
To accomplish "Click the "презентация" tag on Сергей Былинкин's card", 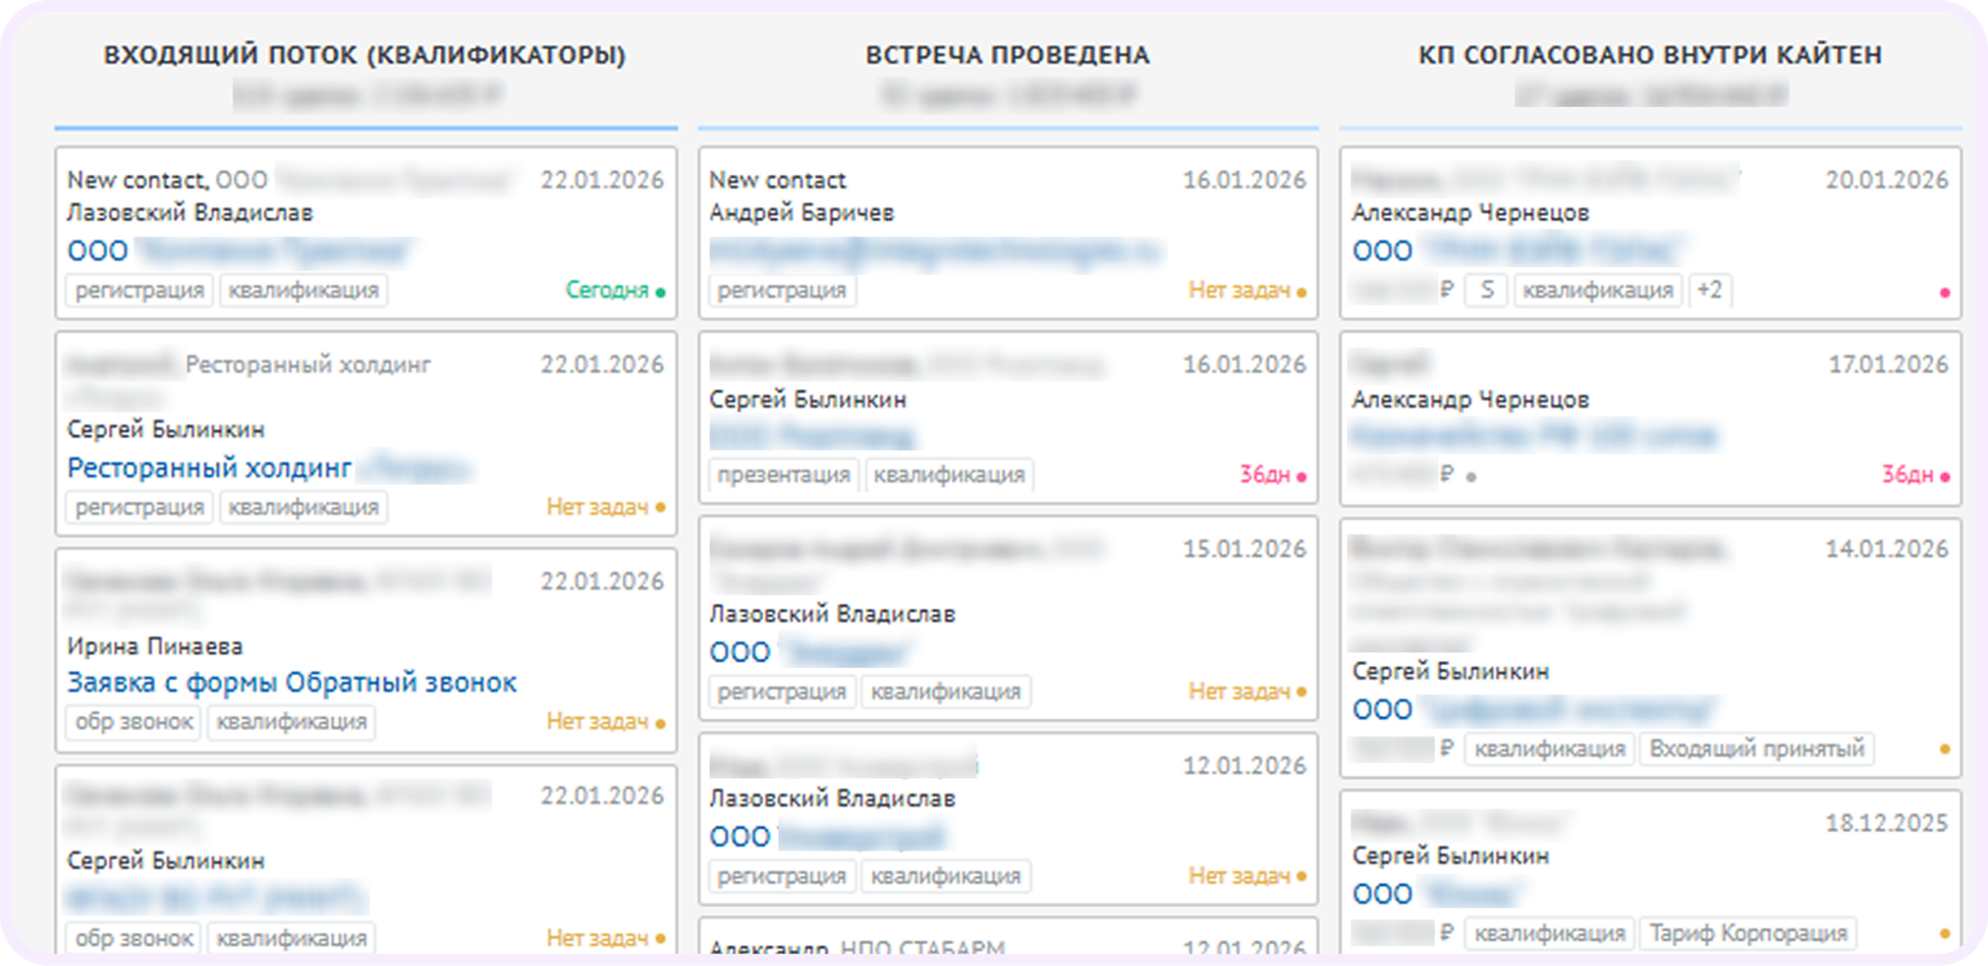I will pos(782,475).
